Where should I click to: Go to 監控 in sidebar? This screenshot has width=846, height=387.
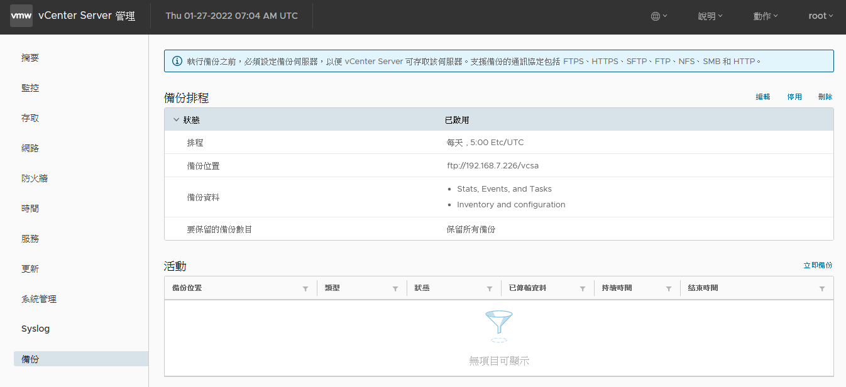click(x=30, y=88)
